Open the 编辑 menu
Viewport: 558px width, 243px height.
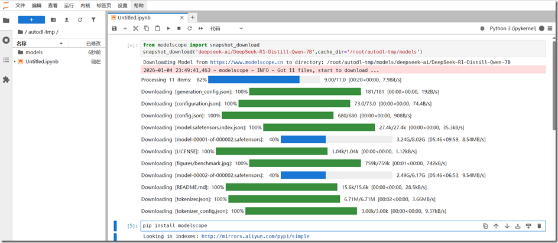tap(36, 6)
